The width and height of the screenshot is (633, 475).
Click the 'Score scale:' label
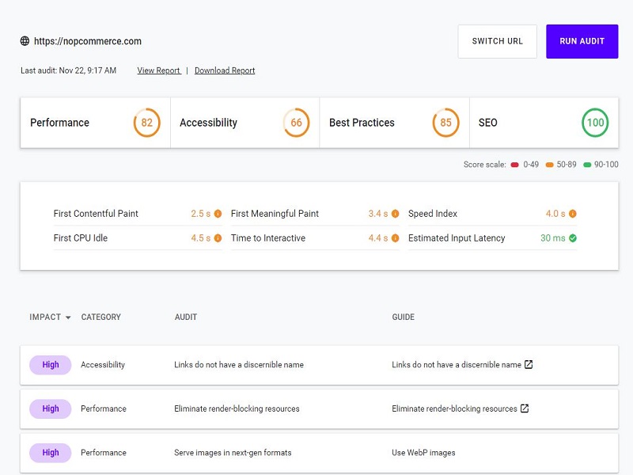(x=484, y=165)
